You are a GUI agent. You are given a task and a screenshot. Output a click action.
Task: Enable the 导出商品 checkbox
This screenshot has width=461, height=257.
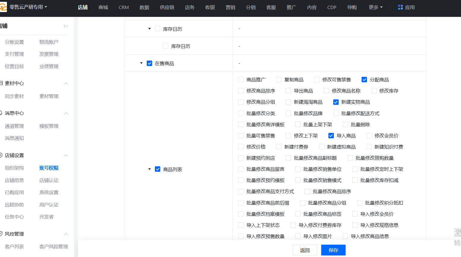tap(288, 91)
